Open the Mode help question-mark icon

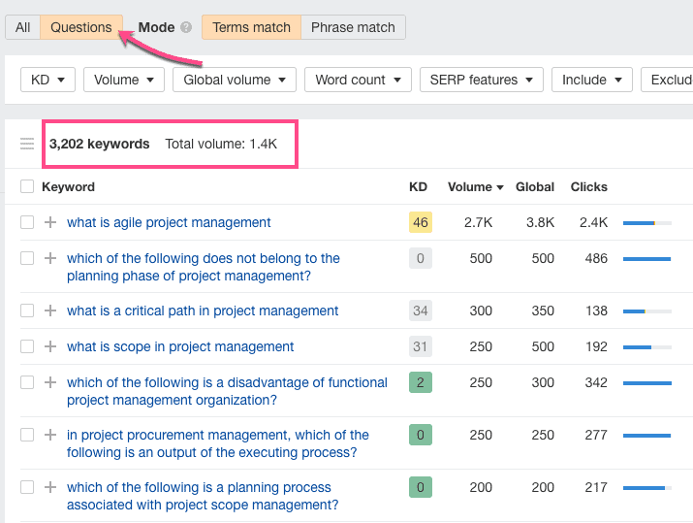186,27
